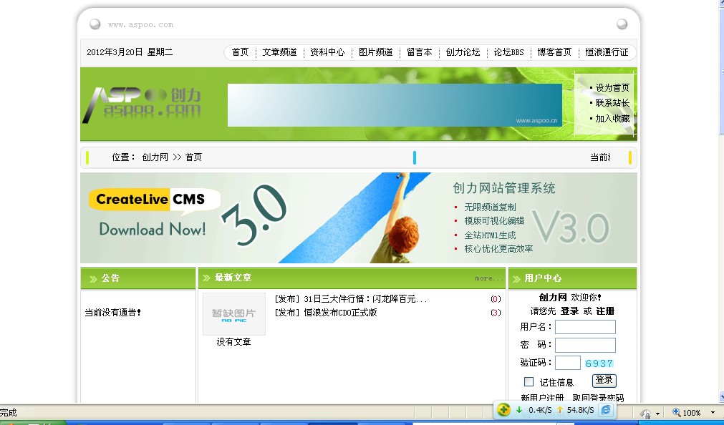Image resolution: width=724 pixels, height=425 pixels.
Task: Click the security lock icon in status bar
Action: (645, 414)
